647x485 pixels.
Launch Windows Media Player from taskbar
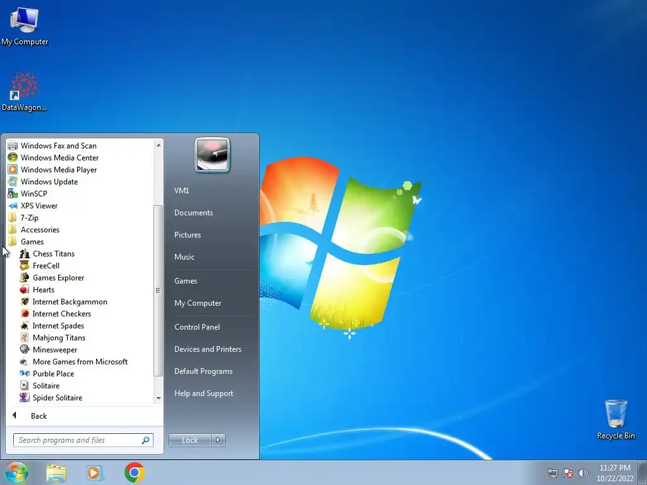click(x=95, y=472)
